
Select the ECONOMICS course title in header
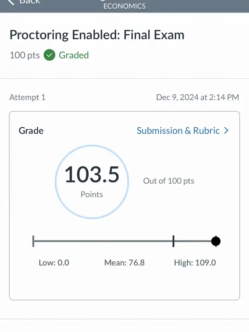pos(124,6)
